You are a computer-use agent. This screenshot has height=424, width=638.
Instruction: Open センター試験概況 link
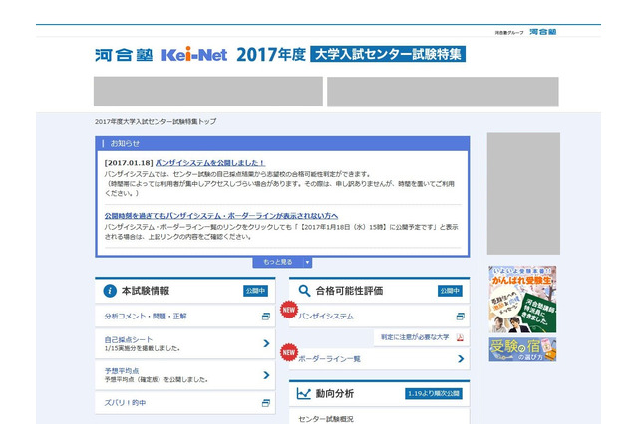[326, 419]
